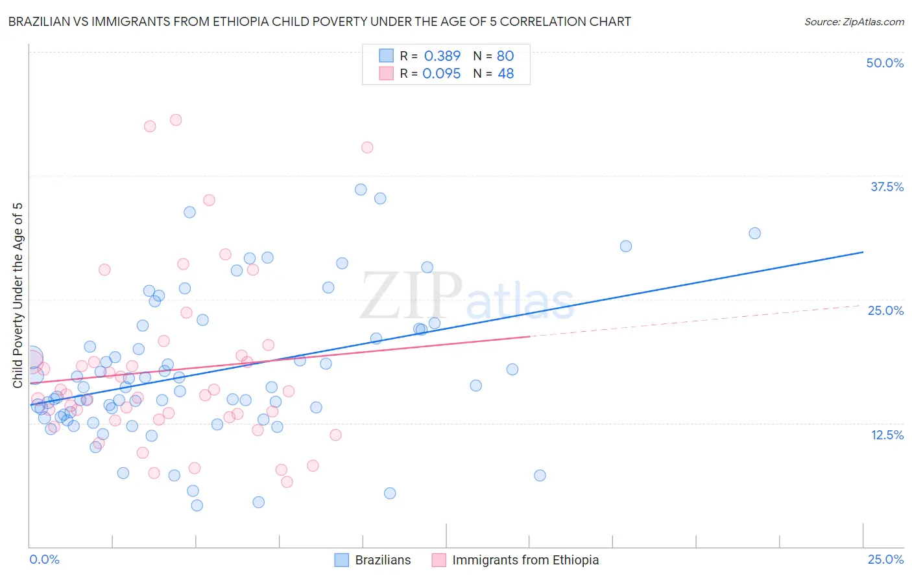The image size is (912, 578).
Task: Click the Immigrants from Ethiopia pink swatch
Action: (x=439, y=560)
